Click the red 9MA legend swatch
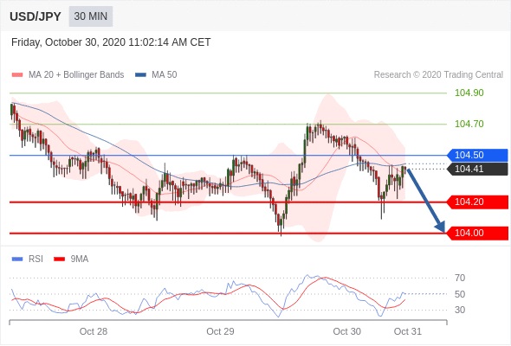Viewport: 511px width, 346px height. coord(59,259)
